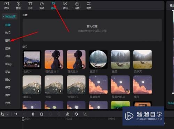This screenshot has height=129, width=174.
Task: Choose the 大雪 heavy snow effect thumbnail
Action: 54,85
